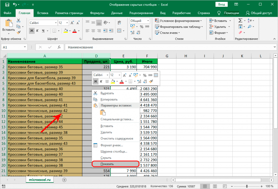Image resolution: width=278 pixels, height=189 pixels.
Task: Switch to the Данные tab
Action: pyautogui.click(x=117, y=13)
